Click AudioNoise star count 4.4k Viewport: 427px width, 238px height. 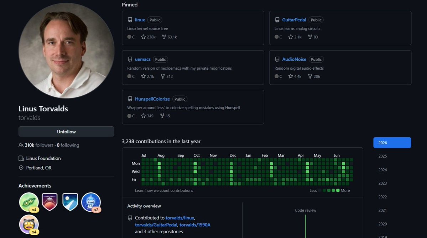(x=295, y=76)
